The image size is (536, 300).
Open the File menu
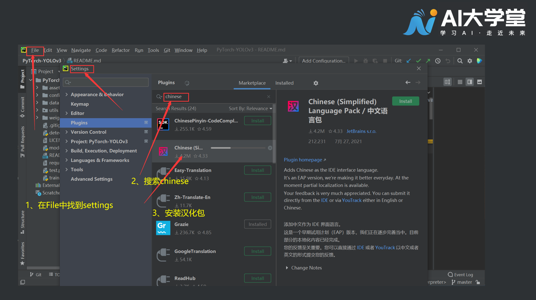[35, 50]
